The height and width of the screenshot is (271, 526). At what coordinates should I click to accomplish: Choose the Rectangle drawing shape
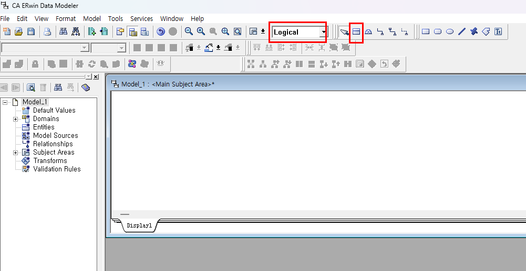[426, 32]
